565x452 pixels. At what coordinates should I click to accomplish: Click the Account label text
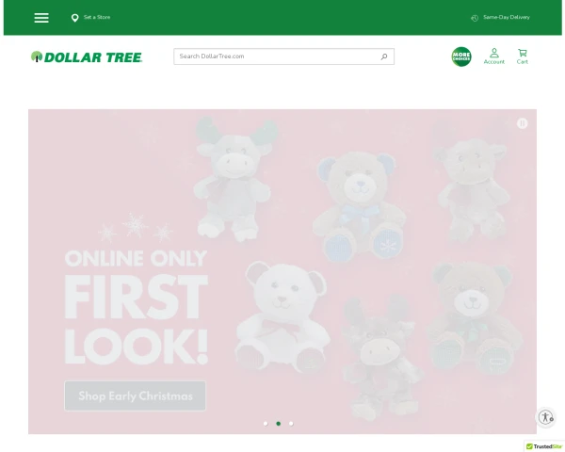pos(494,61)
